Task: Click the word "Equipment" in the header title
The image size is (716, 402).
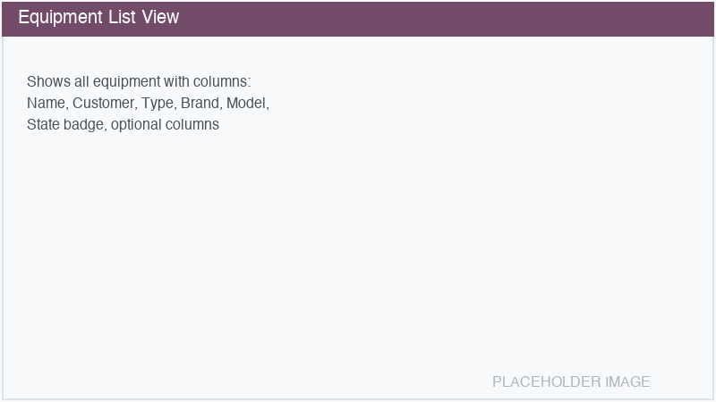Action: pos(57,18)
